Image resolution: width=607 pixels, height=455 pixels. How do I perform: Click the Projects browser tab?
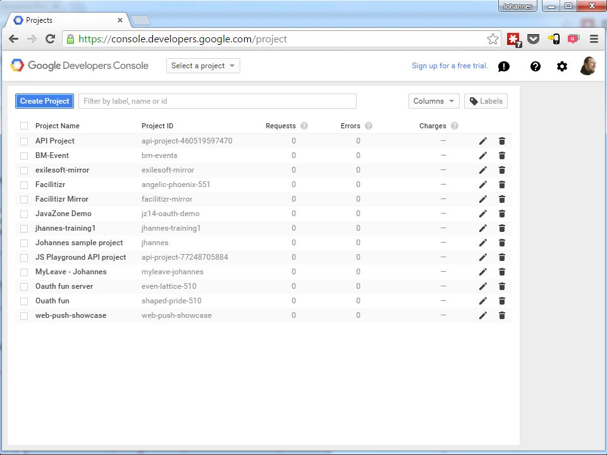click(x=68, y=20)
